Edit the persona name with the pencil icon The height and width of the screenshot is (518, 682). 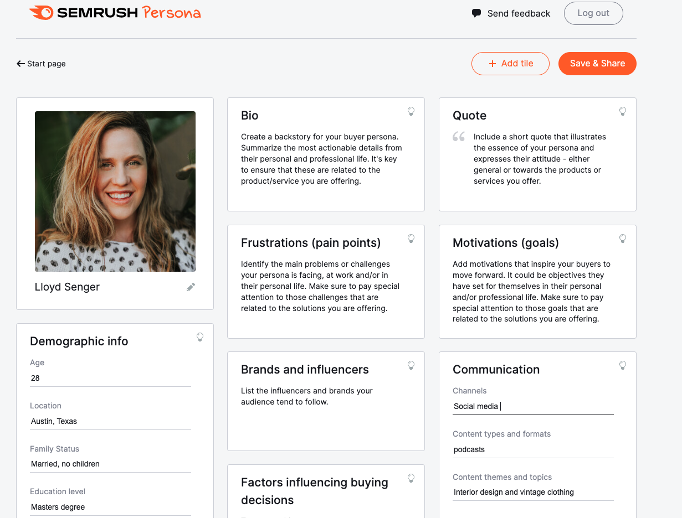(x=191, y=287)
